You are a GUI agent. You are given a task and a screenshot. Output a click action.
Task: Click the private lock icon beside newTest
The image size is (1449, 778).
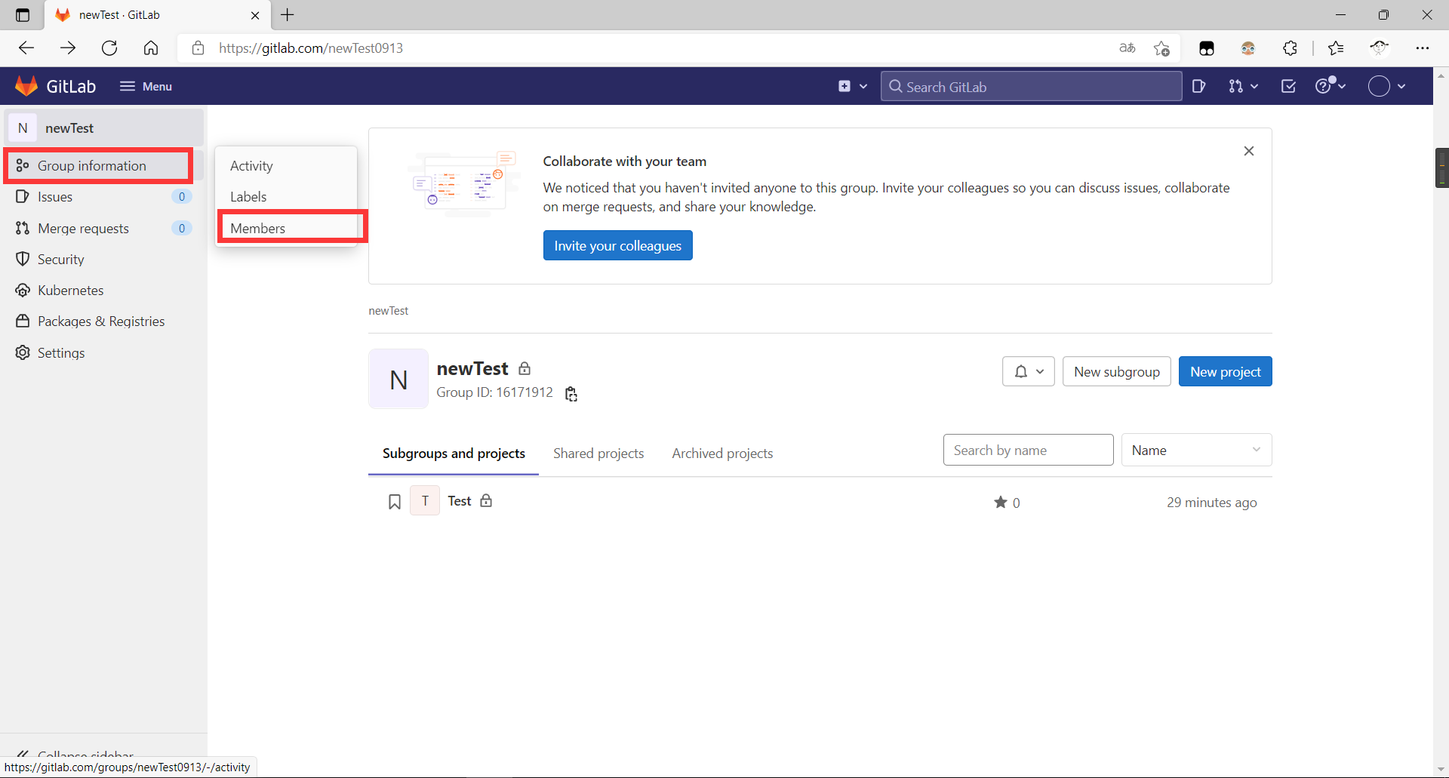(x=525, y=368)
